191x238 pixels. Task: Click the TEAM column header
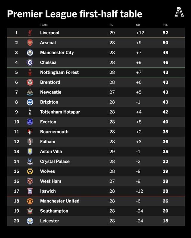(44, 25)
